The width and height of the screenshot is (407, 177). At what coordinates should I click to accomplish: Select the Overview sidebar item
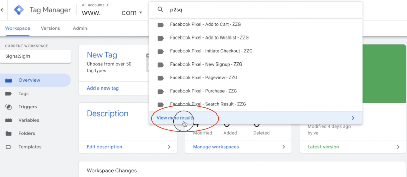pos(35,80)
